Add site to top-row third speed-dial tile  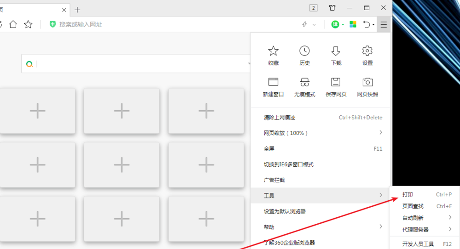[206, 111]
